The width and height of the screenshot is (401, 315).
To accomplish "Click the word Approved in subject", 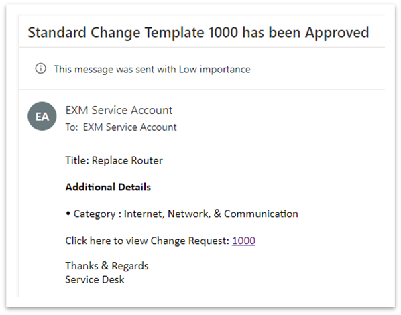I will (337, 34).
